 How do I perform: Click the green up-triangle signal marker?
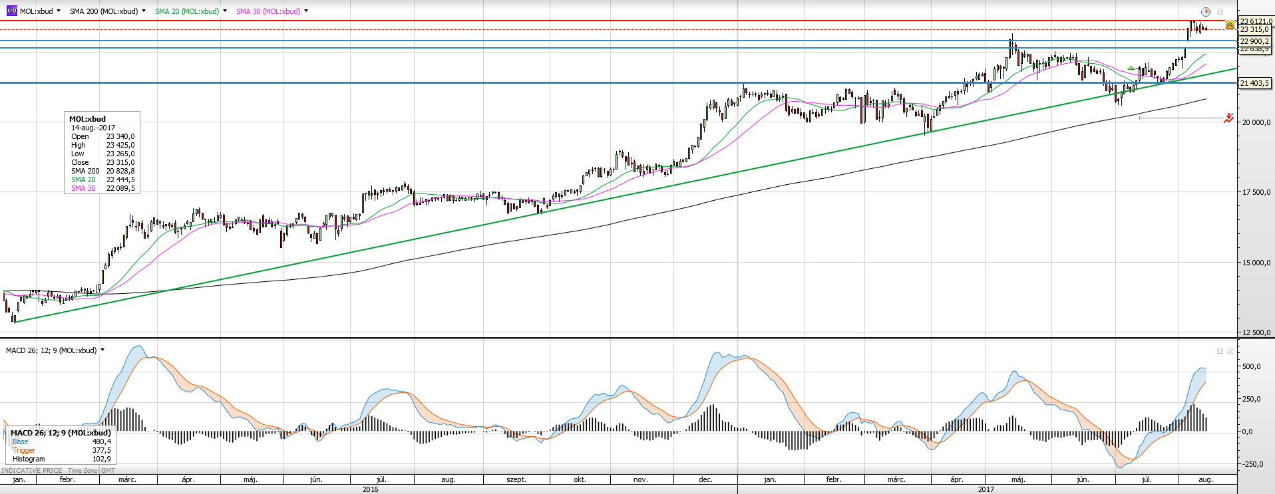click(x=1131, y=68)
